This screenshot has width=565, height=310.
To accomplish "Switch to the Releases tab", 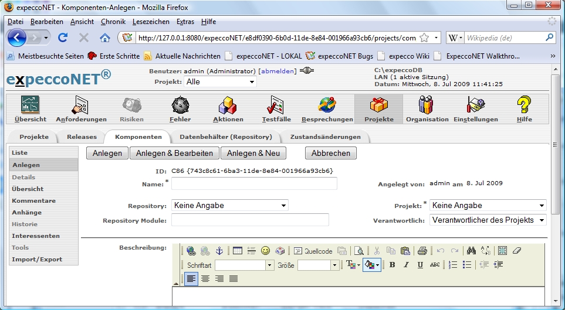I will 82,137.
